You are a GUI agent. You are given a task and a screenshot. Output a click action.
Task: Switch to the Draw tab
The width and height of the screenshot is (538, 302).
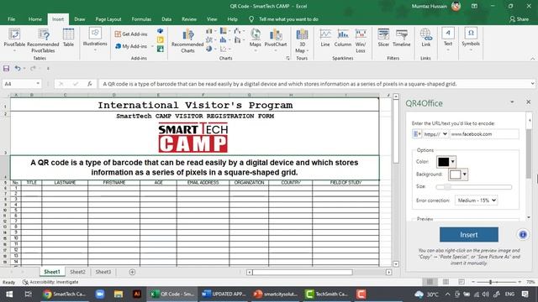80,19
